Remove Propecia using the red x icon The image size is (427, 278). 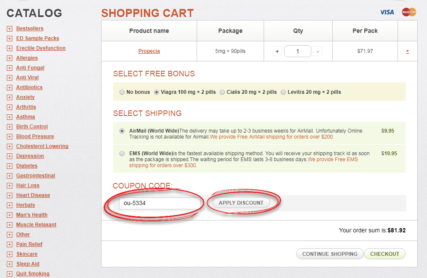coord(407,51)
